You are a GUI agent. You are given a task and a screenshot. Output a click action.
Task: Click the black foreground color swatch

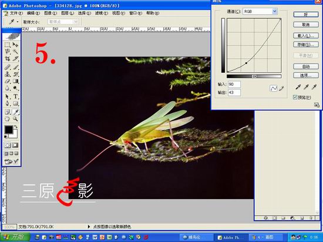pos(8,130)
